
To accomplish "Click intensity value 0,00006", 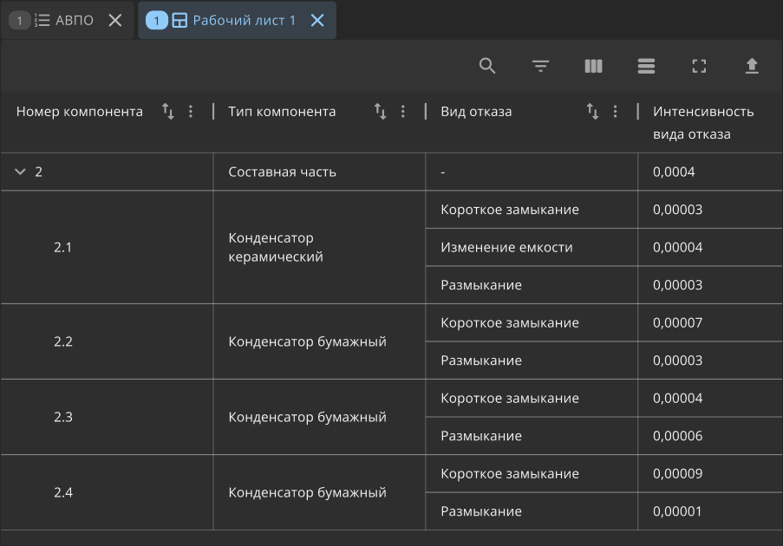I will (677, 436).
